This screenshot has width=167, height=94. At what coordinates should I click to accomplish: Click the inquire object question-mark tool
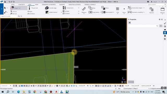(x=5, y=12)
